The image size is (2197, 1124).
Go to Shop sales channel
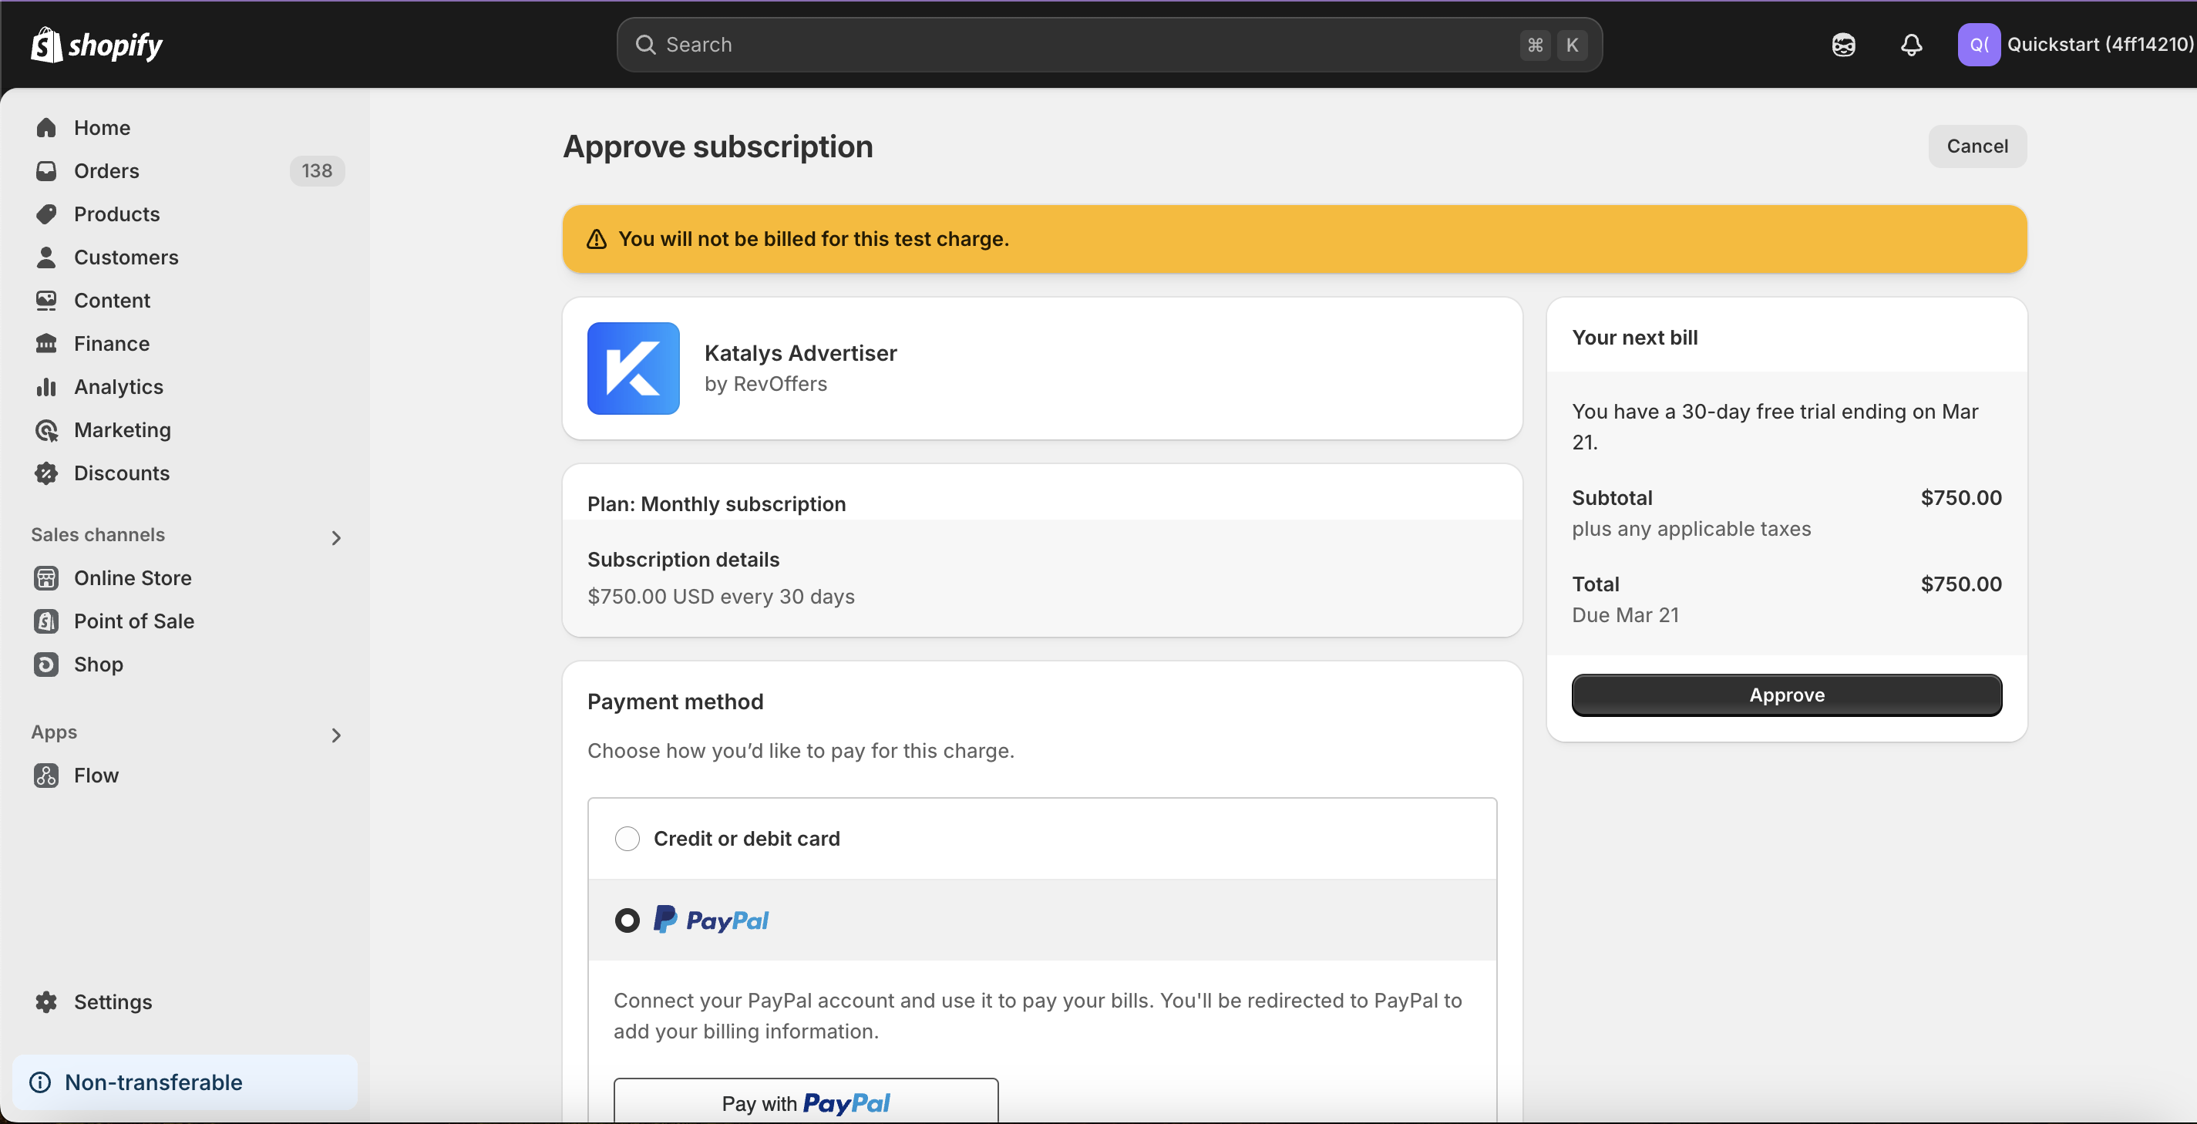pos(98,665)
